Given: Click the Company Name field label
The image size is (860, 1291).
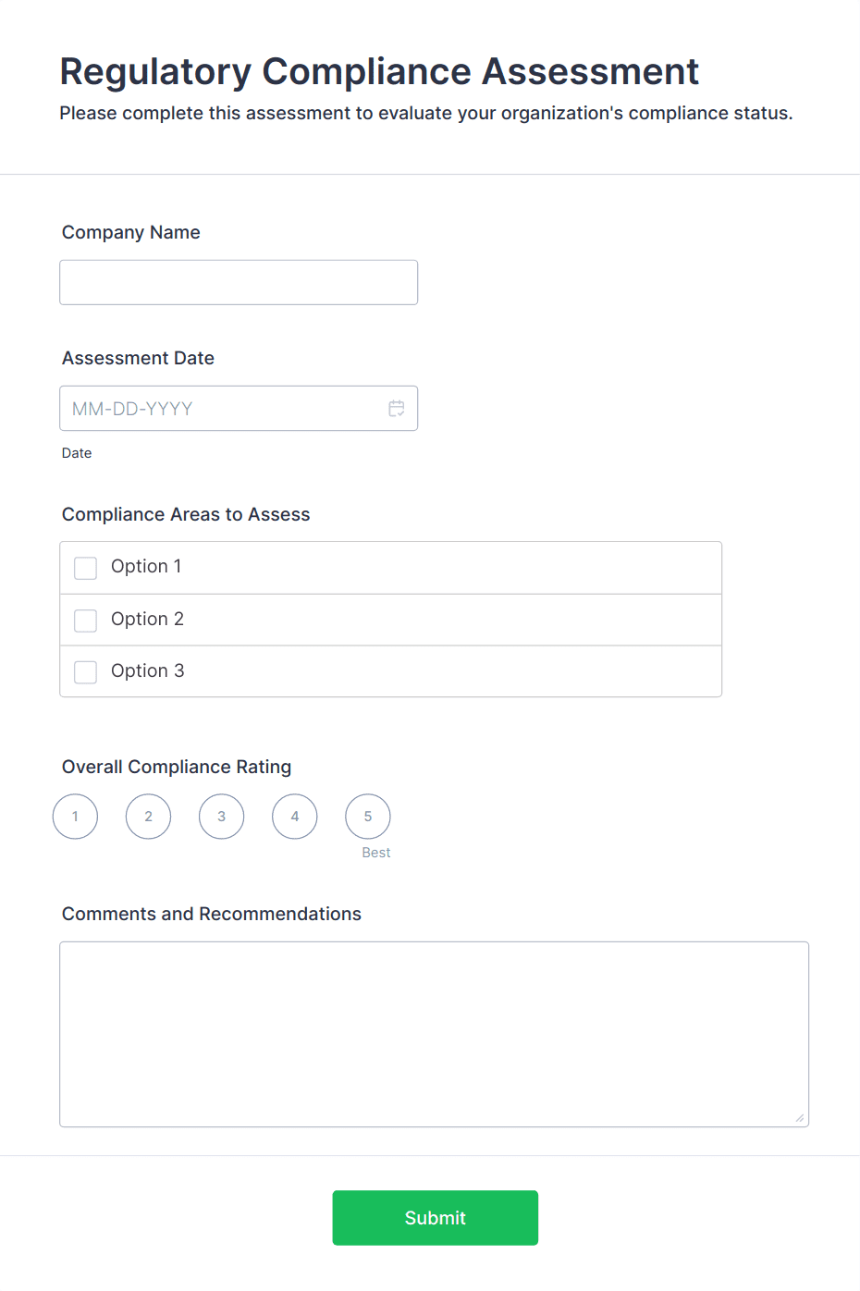Looking at the screenshot, I should (x=130, y=232).
